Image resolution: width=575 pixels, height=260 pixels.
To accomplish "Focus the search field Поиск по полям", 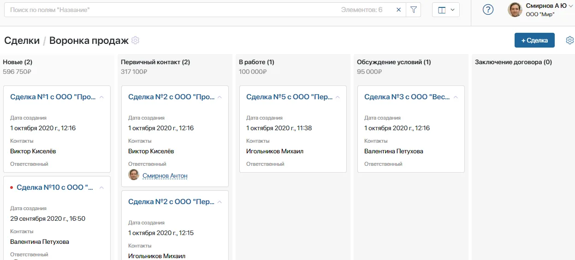I will click(171, 10).
